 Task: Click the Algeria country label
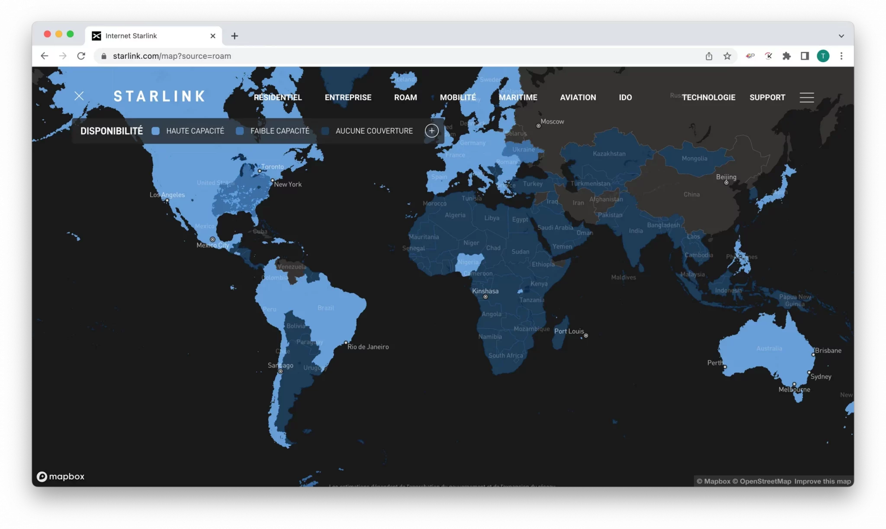pos(455,215)
